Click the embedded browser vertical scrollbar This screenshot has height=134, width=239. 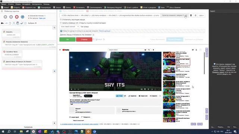pyautogui.click(x=204, y=63)
